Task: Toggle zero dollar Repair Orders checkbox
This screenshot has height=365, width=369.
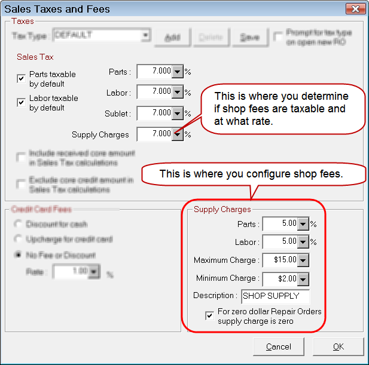Action: (209, 315)
